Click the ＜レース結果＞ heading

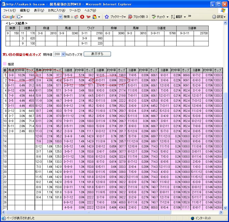click(17, 23)
